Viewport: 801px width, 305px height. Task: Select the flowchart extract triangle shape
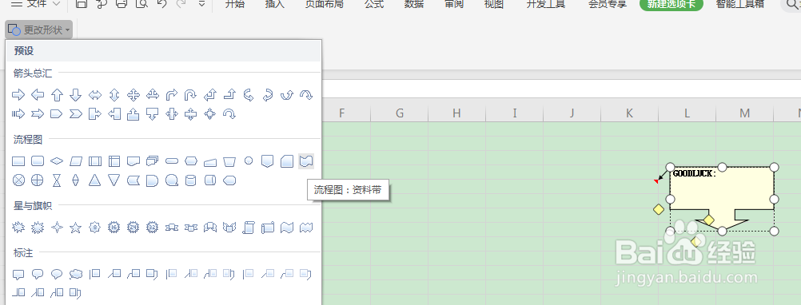point(95,180)
